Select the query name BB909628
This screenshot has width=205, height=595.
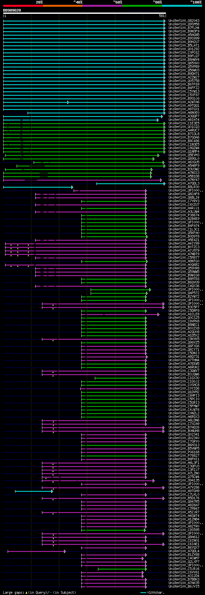click(12, 10)
